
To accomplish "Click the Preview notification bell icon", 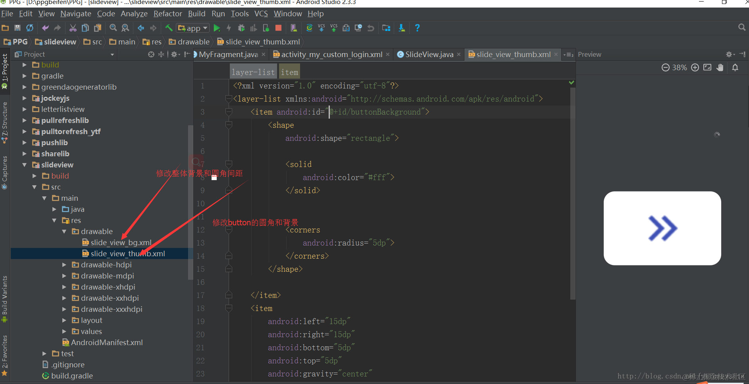I will 735,67.
